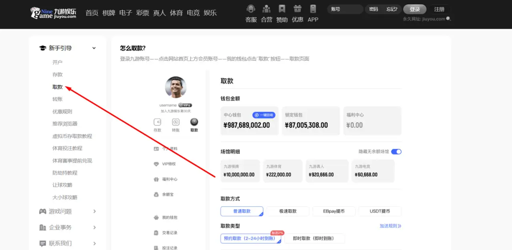512x250 pixels.
Task: Focus the 账号 input field
Action: click(x=345, y=9)
